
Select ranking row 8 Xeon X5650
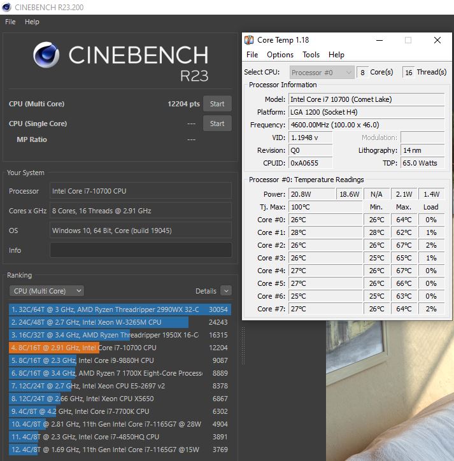pos(120,399)
